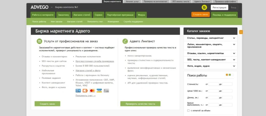Open 'Поиск работы' submenu link
Screen dimensions: 266x116
pyautogui.click(x=39, y=22)
